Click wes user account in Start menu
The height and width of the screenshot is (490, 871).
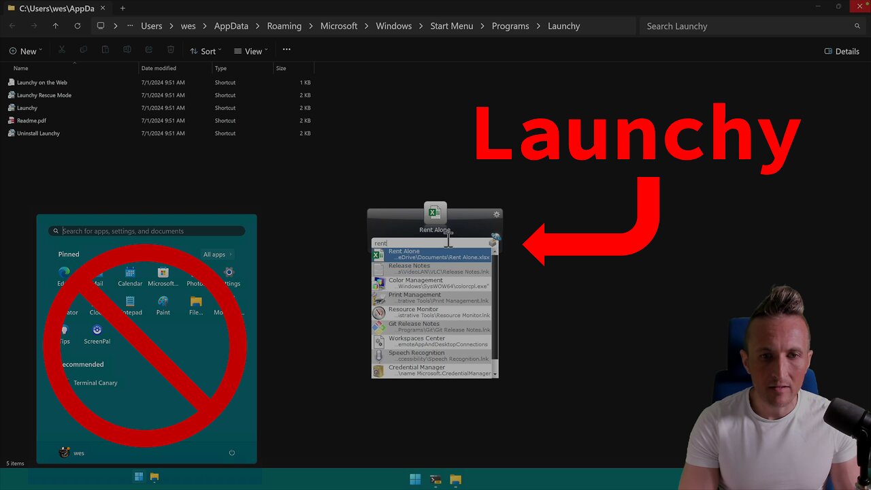pyautogui.click(x=72, y=453)
